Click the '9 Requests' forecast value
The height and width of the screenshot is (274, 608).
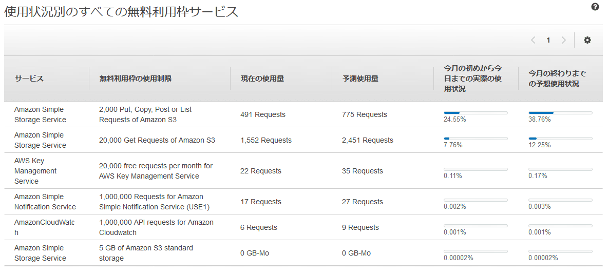tap(360, 227)
